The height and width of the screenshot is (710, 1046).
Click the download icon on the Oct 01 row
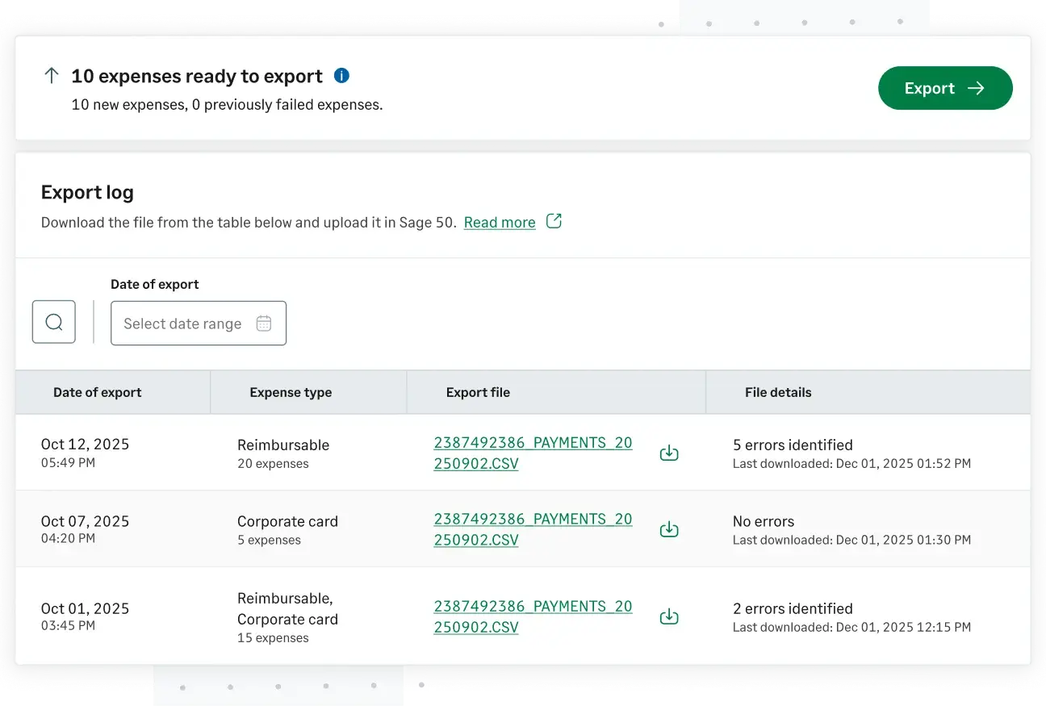[669, 616]
